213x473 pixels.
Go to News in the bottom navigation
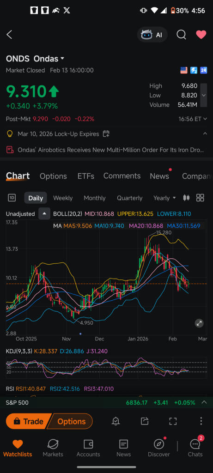123,448
